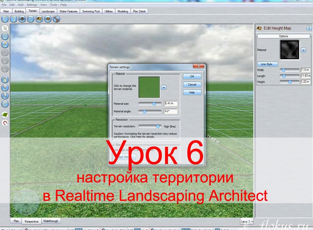
Task: Expand height map material dropdown arrow
Action: (x=303, y=50)
